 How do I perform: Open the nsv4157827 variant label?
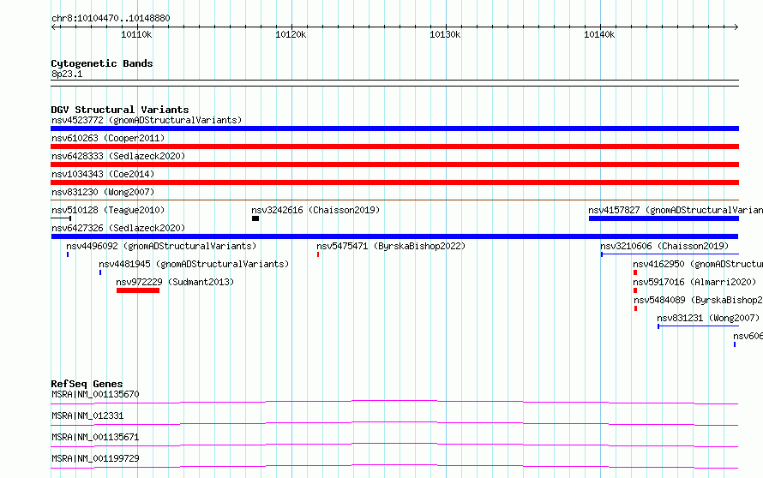pyautogui.click(x=676, y=210)
